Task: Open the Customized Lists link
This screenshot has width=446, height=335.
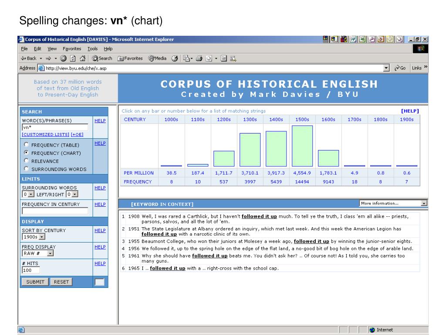Action: click(x=45, y=134)
